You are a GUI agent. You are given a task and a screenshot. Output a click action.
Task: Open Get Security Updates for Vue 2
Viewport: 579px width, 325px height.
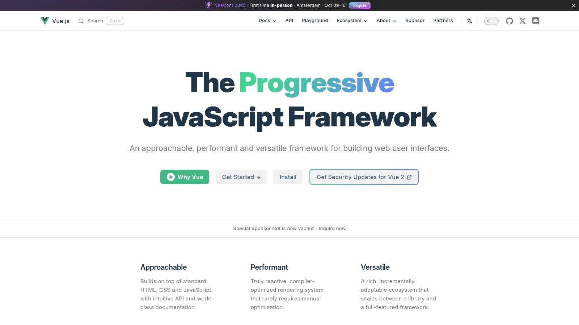[x=364, y=177]
